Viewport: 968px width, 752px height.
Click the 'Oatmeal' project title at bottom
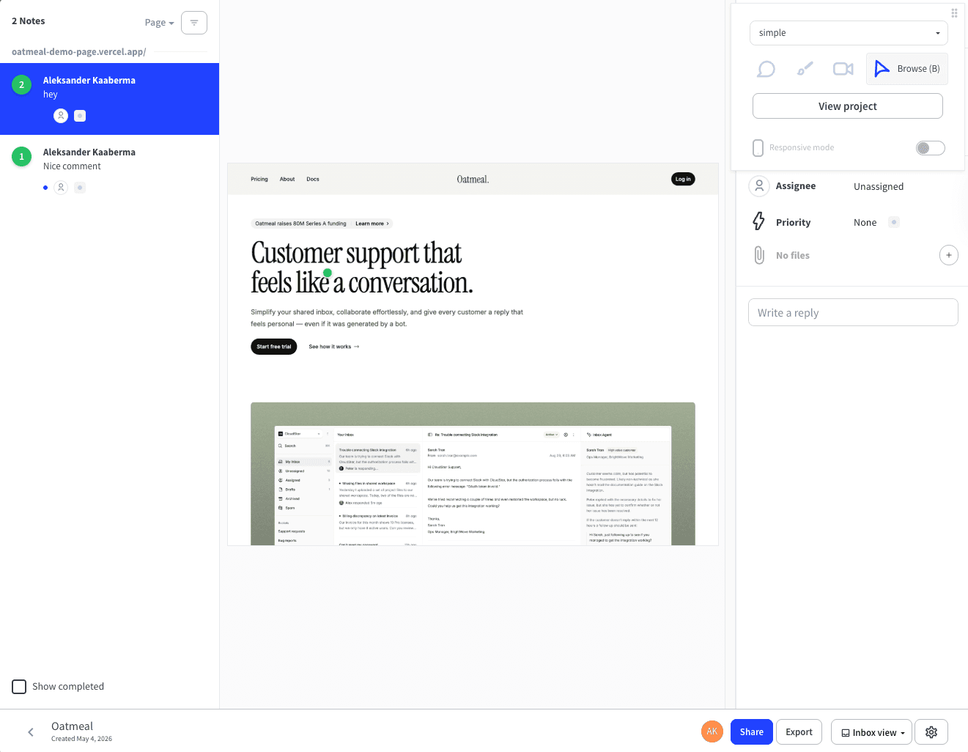click(72, 726)
